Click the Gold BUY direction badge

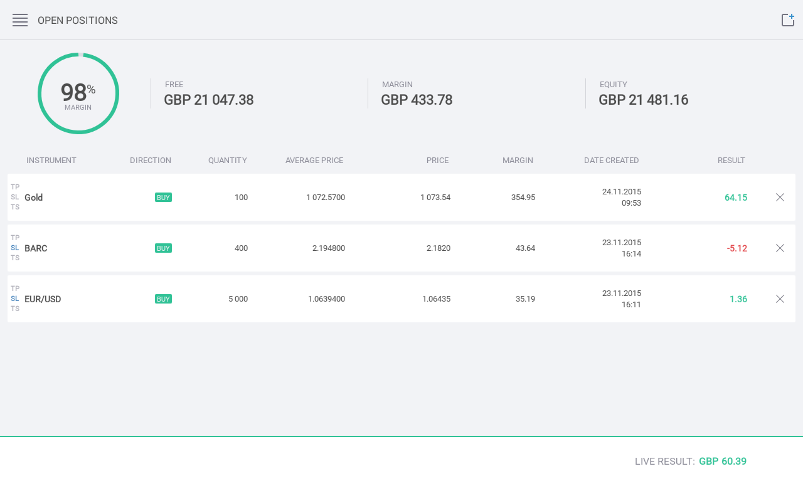[163, 198]
